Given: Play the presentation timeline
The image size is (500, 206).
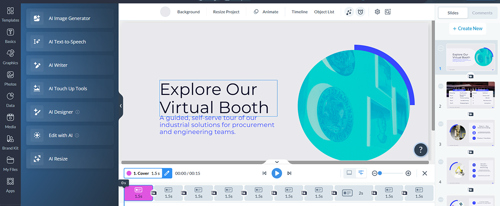Looking at the screenshot, I should tap(277, 173).
